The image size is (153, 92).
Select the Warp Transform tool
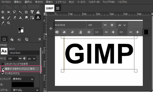pos(38,12)
